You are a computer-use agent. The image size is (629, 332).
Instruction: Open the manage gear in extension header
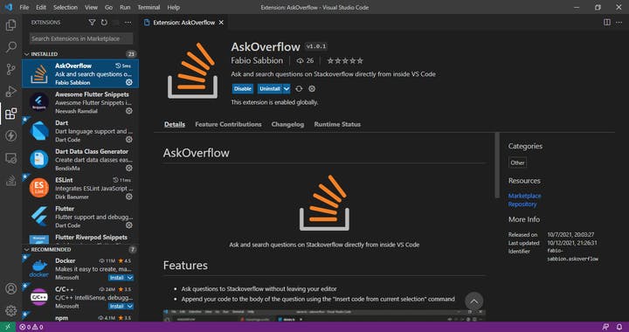(x=312, y=88)
